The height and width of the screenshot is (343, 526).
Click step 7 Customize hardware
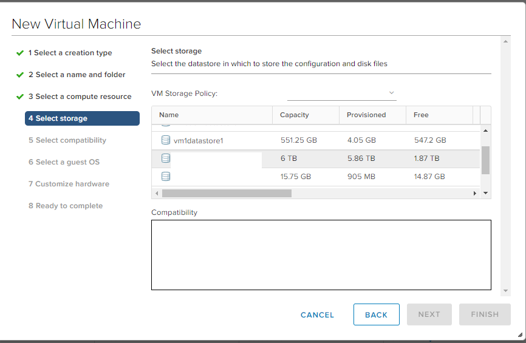[x=69, y=184]
